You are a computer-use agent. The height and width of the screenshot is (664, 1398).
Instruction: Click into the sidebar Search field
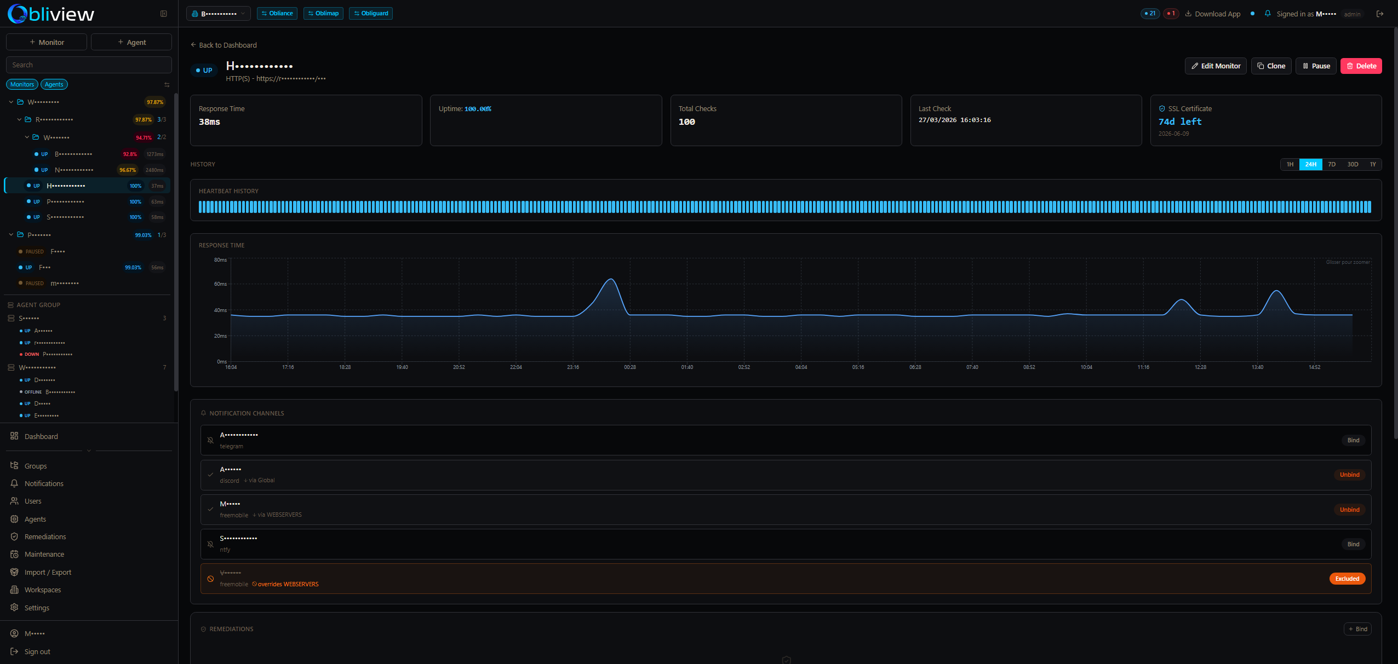click(x=88, y=64)
